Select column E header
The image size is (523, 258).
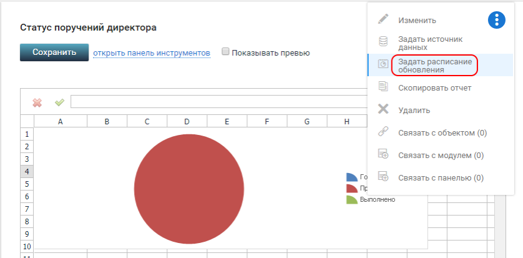pos(227,121)
